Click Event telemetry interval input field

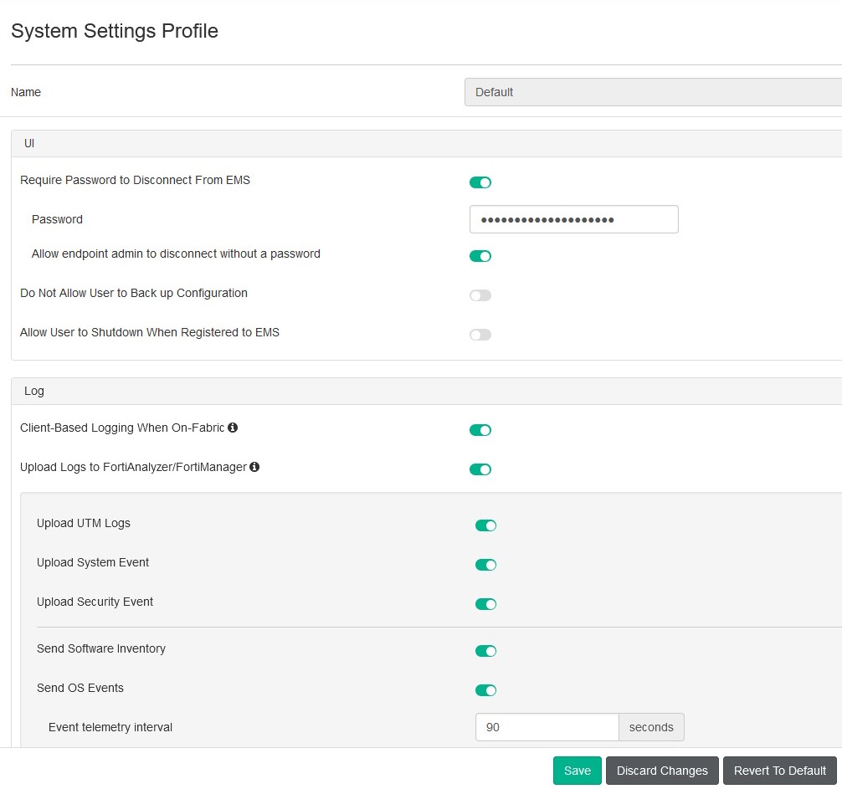coord(547,727)
